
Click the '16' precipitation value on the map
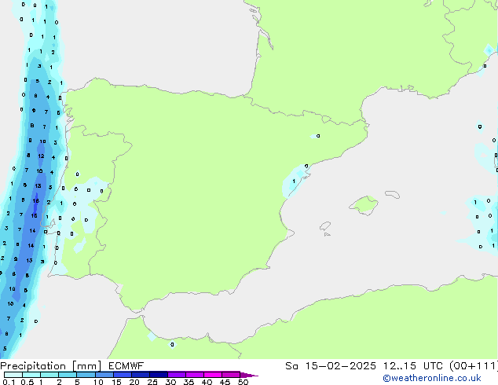(x=34, y=216)
